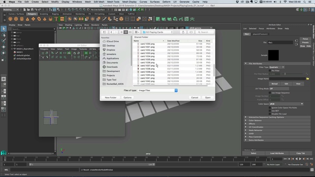Select the Paint Selection tool in toolbox
Image resolution: width=315 pixels, height=177 pixels.
3,41
